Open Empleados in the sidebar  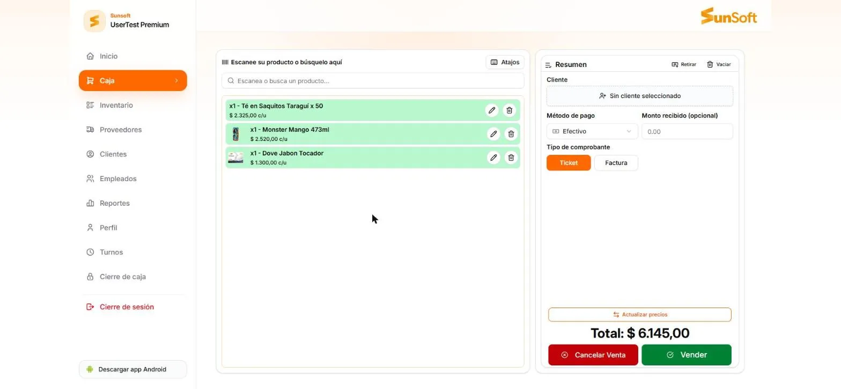coord(133,178)
